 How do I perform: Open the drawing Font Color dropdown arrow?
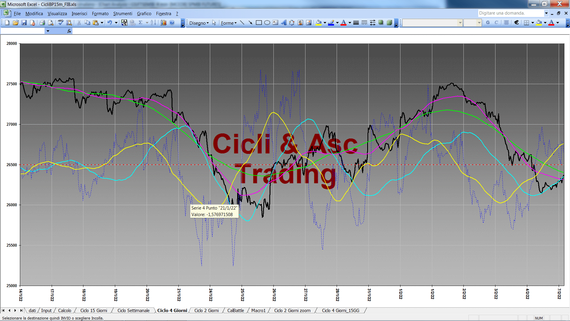point(350,23)
